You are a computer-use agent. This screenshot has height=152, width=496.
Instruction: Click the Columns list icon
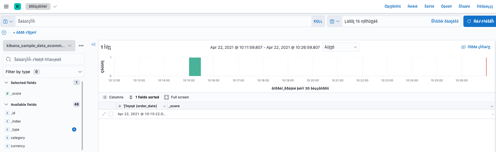point(105,97)
